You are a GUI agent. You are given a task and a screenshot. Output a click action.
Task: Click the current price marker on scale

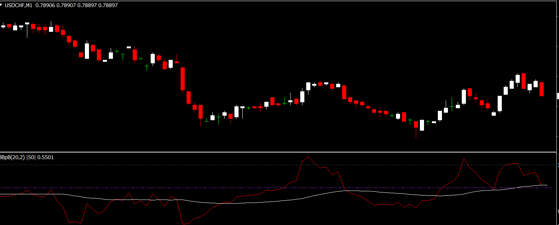tap(558, 95)
